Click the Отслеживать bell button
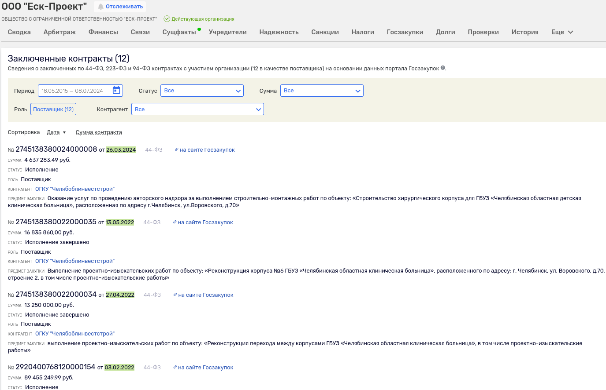The height and width of the screenshot is (390, 606). [120, 7]
